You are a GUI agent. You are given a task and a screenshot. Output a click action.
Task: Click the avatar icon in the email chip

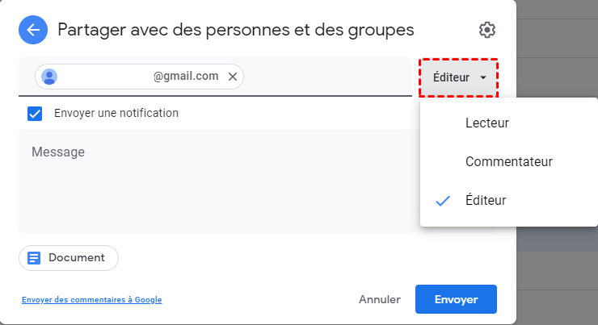[49, 77]
